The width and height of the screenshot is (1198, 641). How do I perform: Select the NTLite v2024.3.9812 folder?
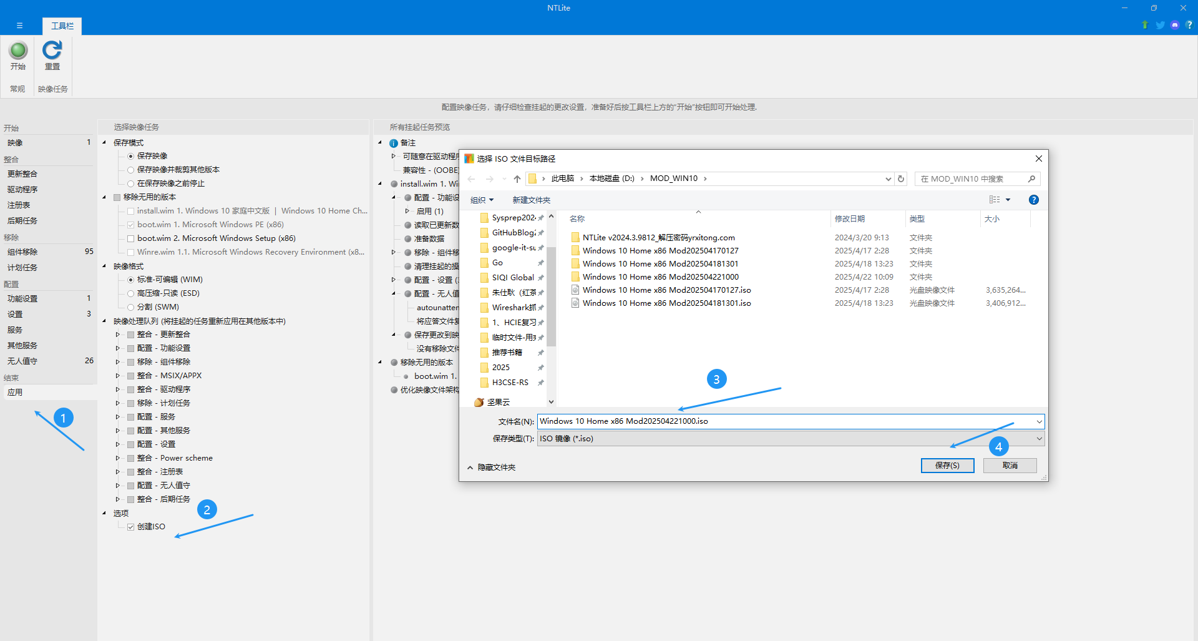[658, 238]
